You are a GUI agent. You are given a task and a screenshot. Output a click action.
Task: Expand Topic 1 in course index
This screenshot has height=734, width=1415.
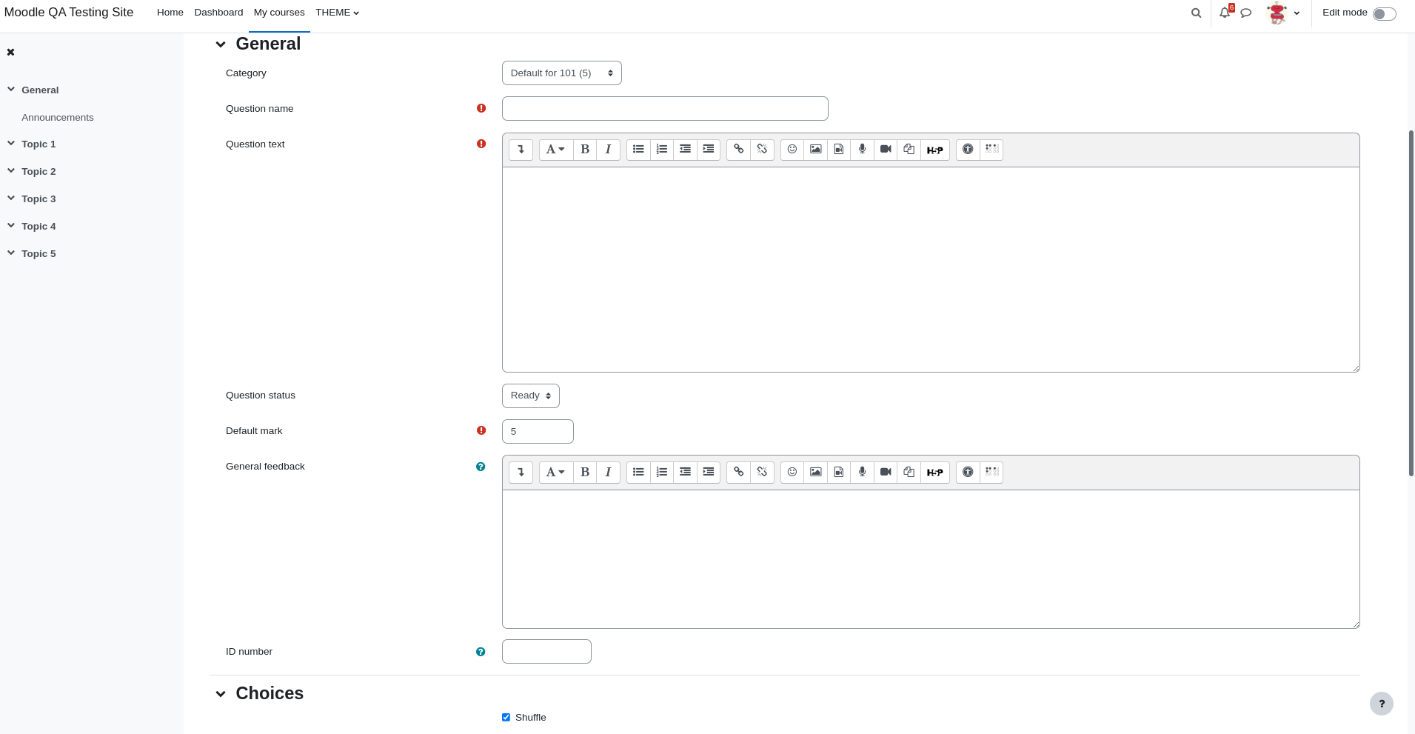tap(11, 144)
